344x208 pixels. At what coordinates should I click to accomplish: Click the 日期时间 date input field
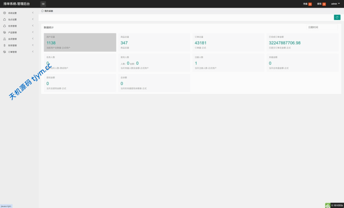coord(321,27)
